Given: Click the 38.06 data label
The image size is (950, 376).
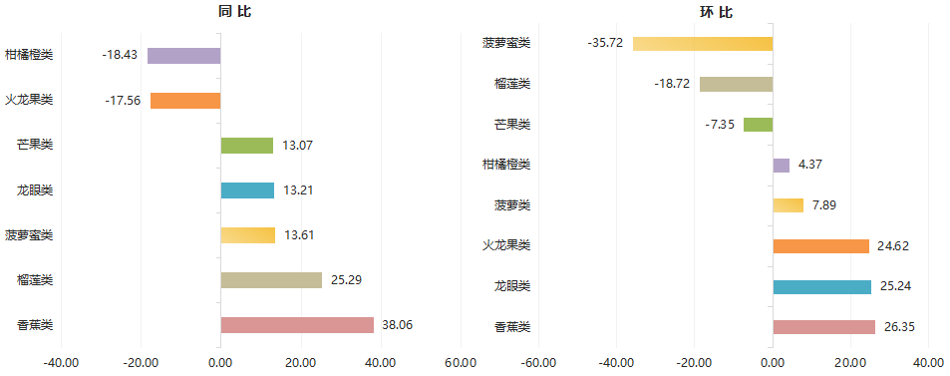Looking at the screenshot, I should (x=398, y=325).
